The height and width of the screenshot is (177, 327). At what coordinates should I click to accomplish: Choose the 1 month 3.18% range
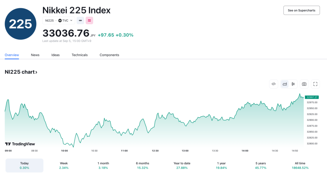pyautogui.click(x=103, y=165)
